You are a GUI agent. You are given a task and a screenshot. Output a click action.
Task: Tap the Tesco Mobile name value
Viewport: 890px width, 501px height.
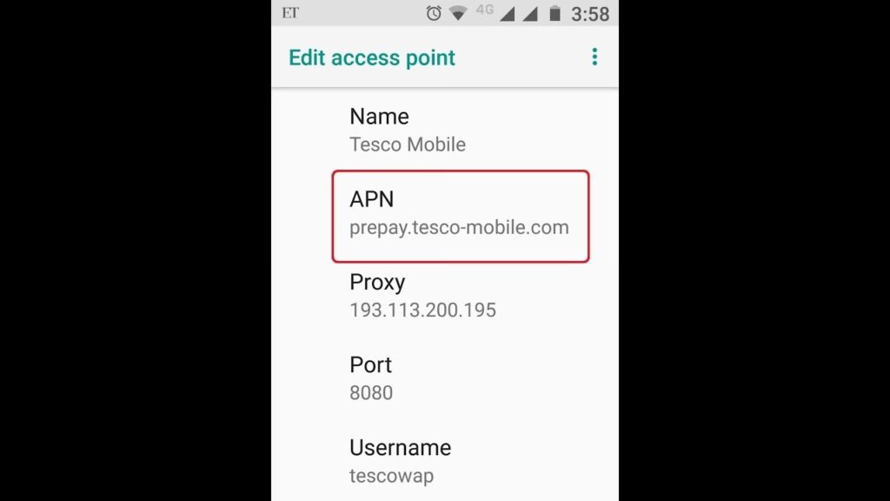408,144
